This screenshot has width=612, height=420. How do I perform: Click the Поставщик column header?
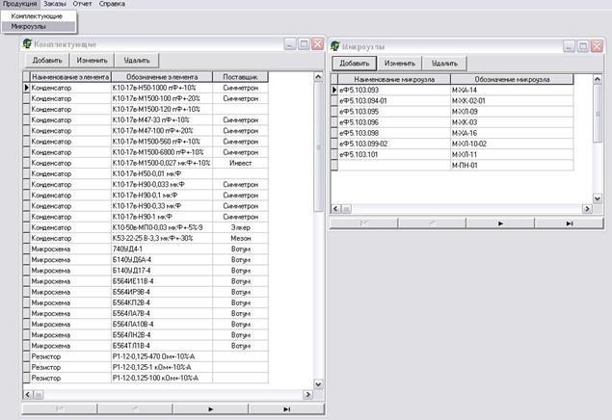(240, 76)
